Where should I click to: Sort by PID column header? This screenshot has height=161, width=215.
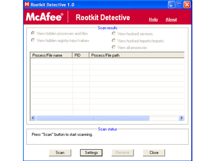point(81,55)
